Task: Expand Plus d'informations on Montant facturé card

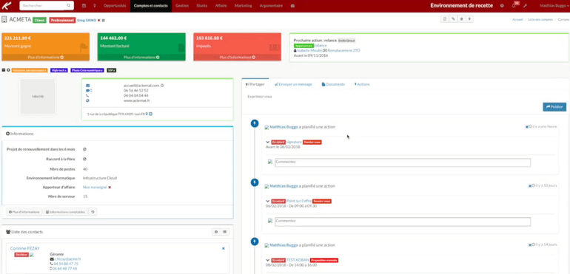Action: coord(141,58)
